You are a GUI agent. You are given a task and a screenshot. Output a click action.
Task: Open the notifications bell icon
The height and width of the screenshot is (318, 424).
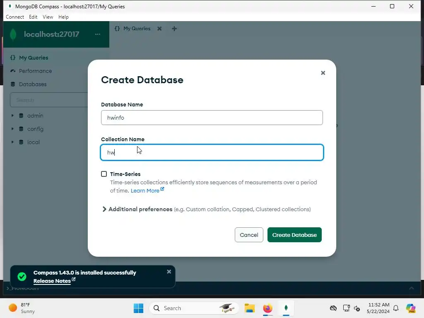(396, 308)
